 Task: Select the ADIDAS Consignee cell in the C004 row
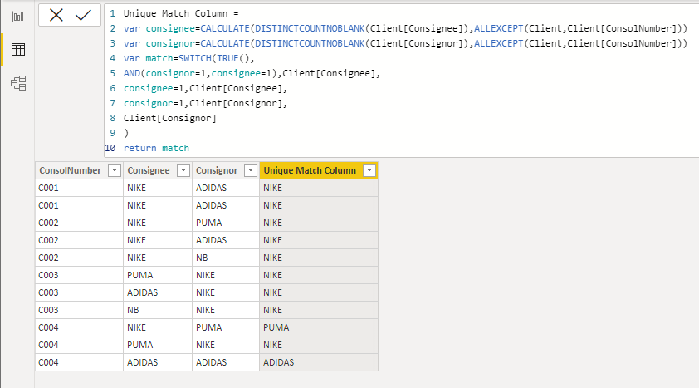click(x=158, y=362)
